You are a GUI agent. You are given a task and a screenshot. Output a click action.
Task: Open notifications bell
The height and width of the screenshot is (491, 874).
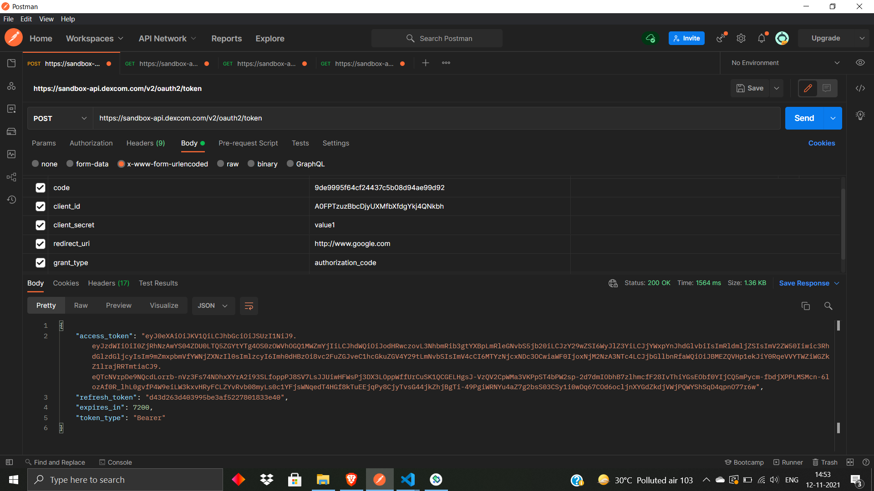762,38
